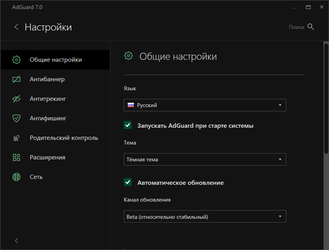Disable Запускать AdGuard при старте системы checkbox
Viewport: 329px width, 250px height.
(x=128, y=125)
